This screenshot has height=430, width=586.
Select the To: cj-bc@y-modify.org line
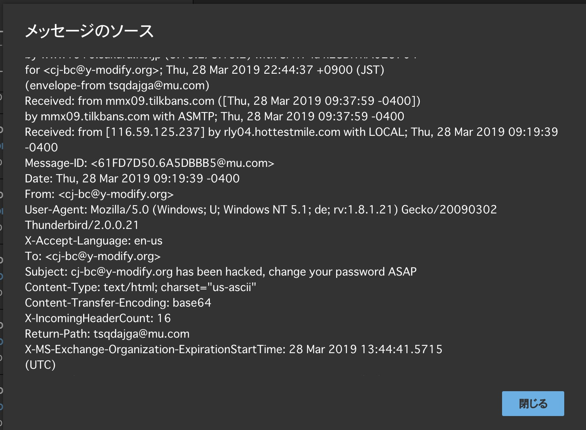point(92,256)
